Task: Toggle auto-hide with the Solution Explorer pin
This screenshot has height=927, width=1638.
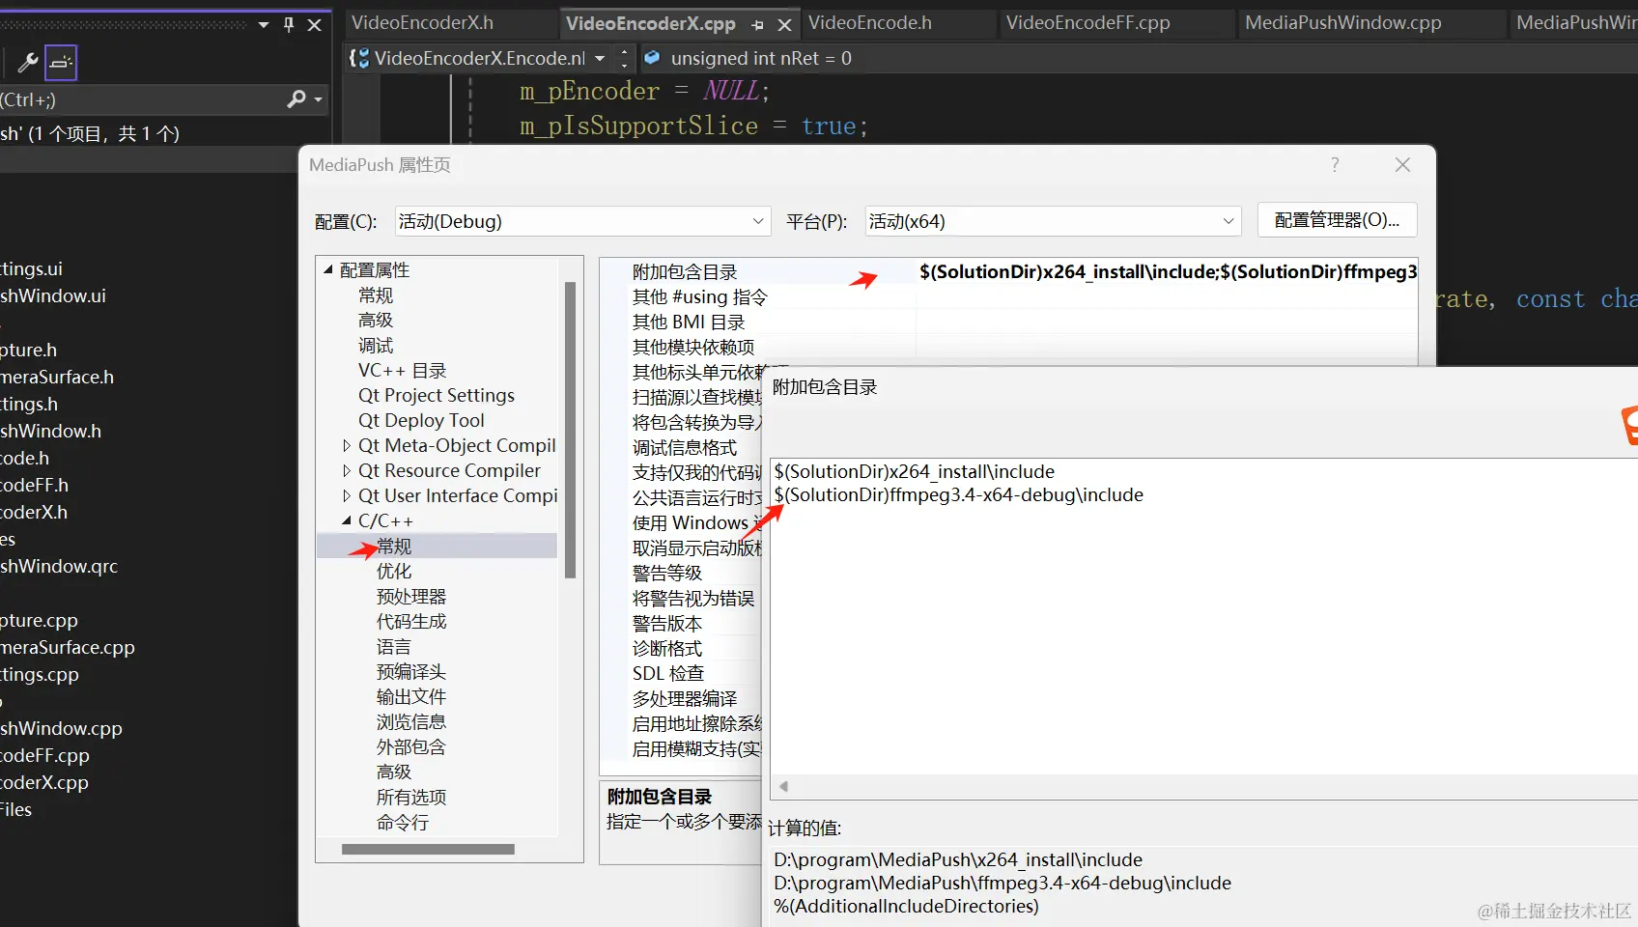Action: tap(287, 25)
